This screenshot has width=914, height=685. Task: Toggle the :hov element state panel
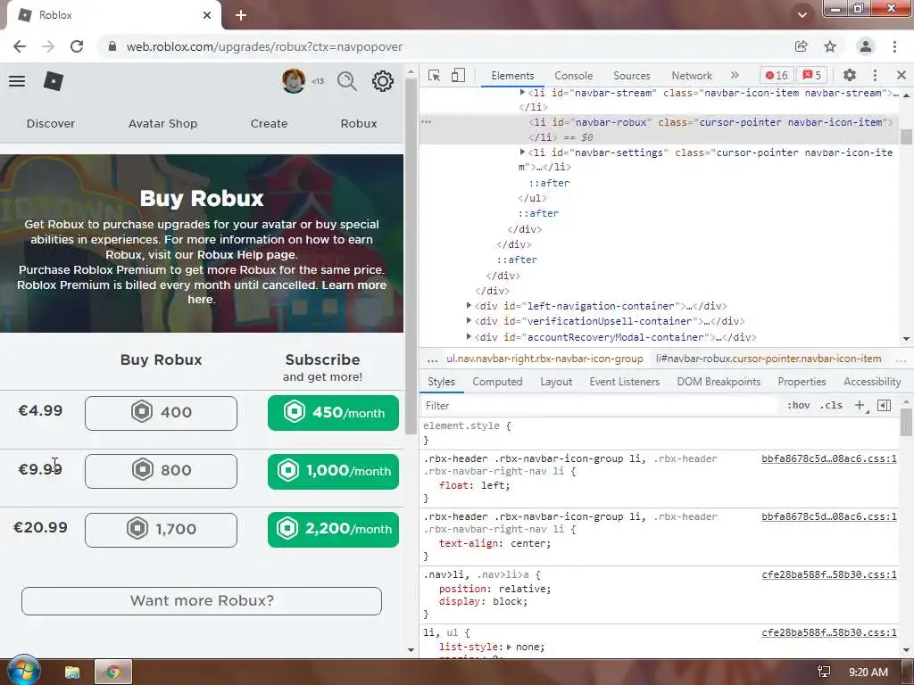click(x=798, y=406)
